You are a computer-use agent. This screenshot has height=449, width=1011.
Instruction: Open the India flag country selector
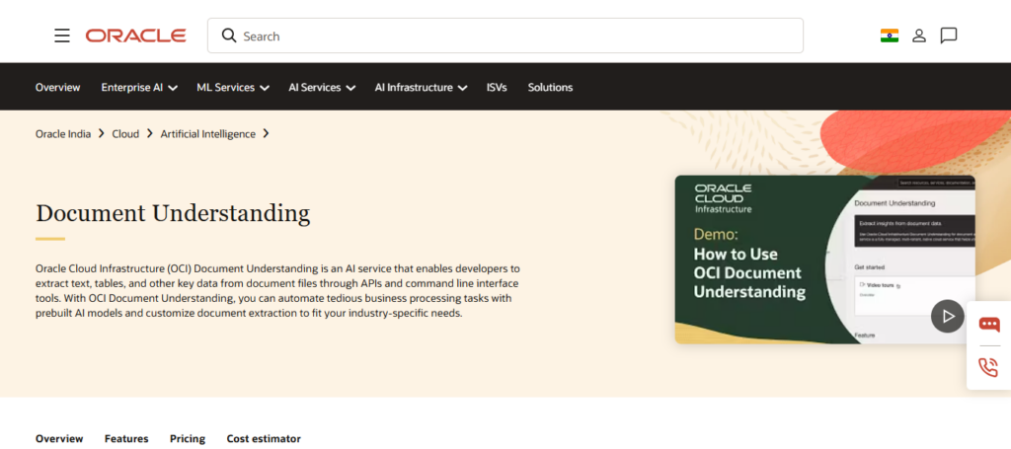pyautogui.click(x=890, y=36)
